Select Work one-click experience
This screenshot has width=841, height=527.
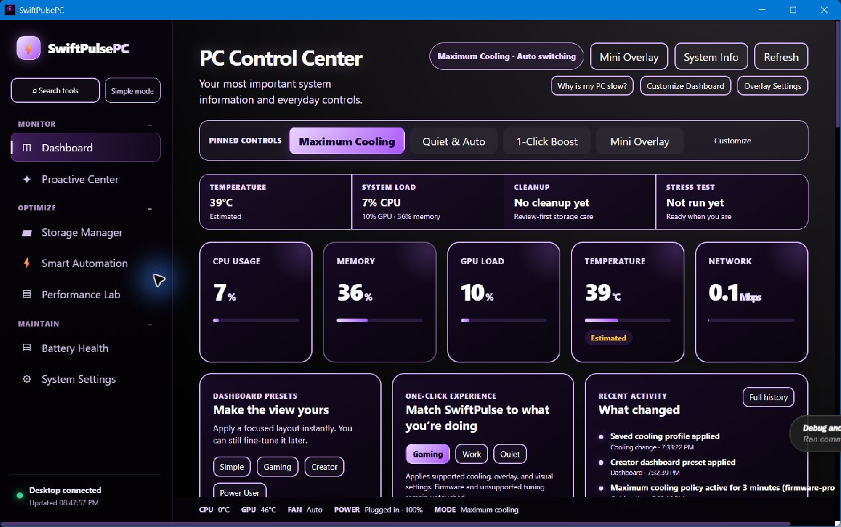(x=472, y=455)
